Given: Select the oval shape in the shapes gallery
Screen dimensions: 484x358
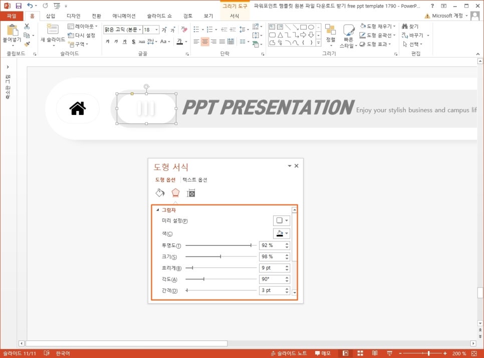Looking at the screenshot, I should coord(311,27).
